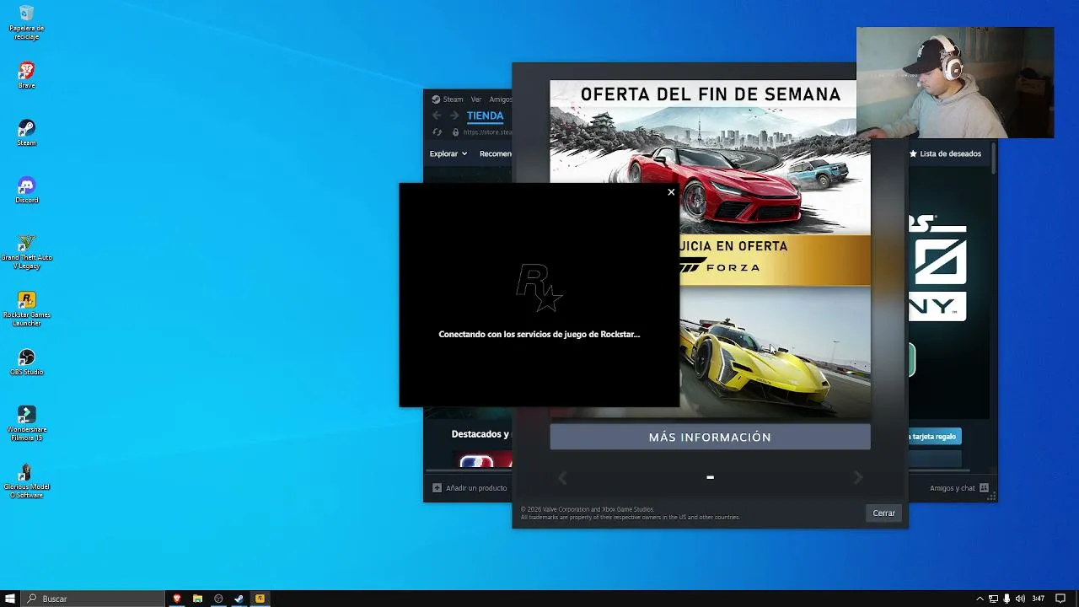Click the Buscar taskbar search box
Image resolution: width=1079 pixels, height=607 pixels.
(x=94, y=599)
